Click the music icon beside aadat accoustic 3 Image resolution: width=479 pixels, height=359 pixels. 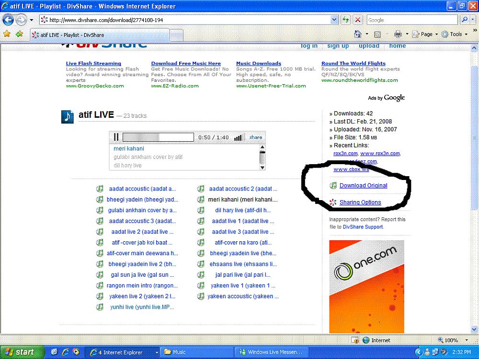(100, 221)
